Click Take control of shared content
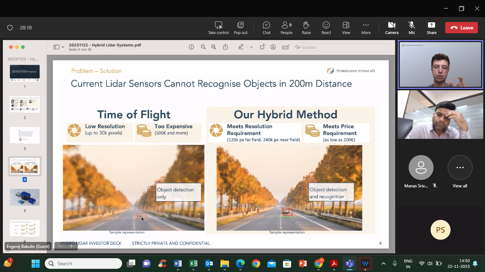 (218, 28)
